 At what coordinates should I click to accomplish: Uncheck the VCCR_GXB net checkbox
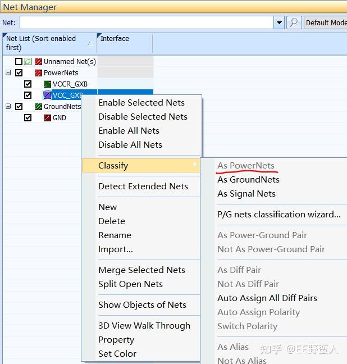[28, 84]
